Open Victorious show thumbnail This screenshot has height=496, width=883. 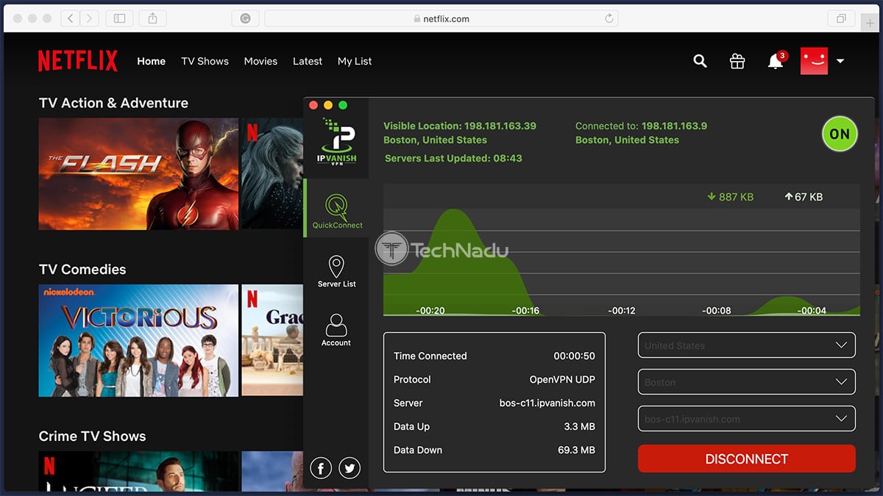(138, 340)
